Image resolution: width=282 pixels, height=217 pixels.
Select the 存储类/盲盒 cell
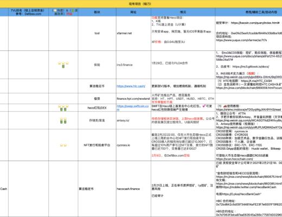click(97, 120)
